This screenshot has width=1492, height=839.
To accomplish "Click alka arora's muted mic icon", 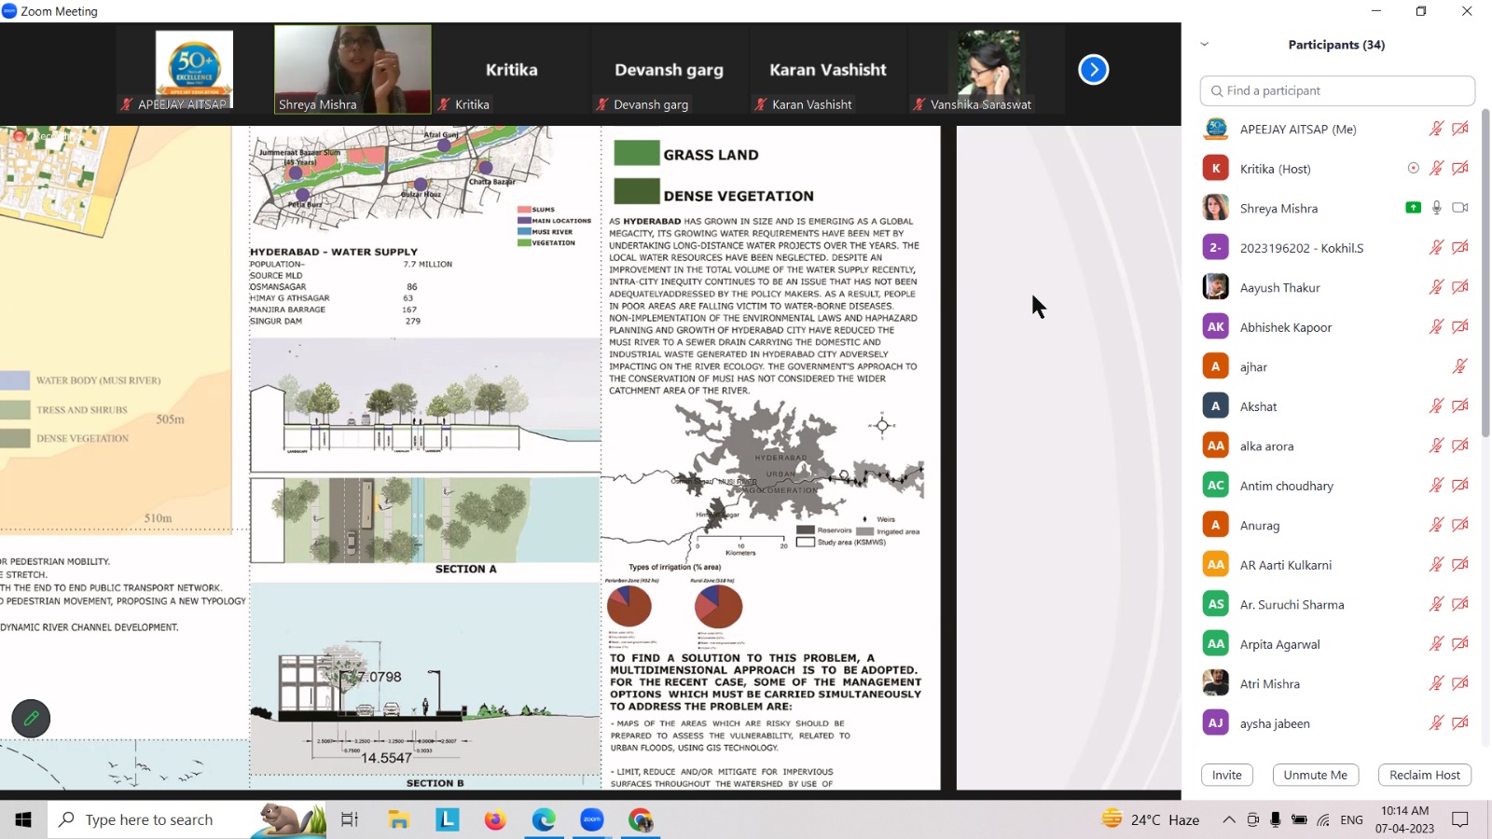I will pyautogui.click(x=1436, y=446).
